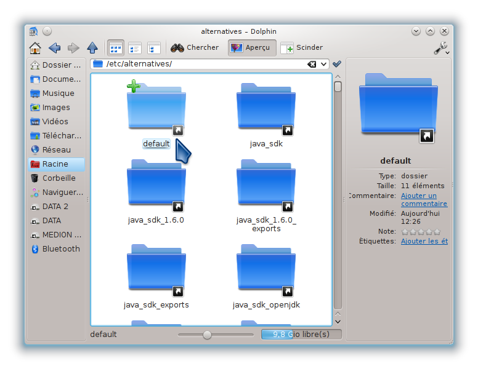The height and width of the screenshot is (369, 478).
Task: Select the java_sdk_openjdk folder
Action: [266, 270]
